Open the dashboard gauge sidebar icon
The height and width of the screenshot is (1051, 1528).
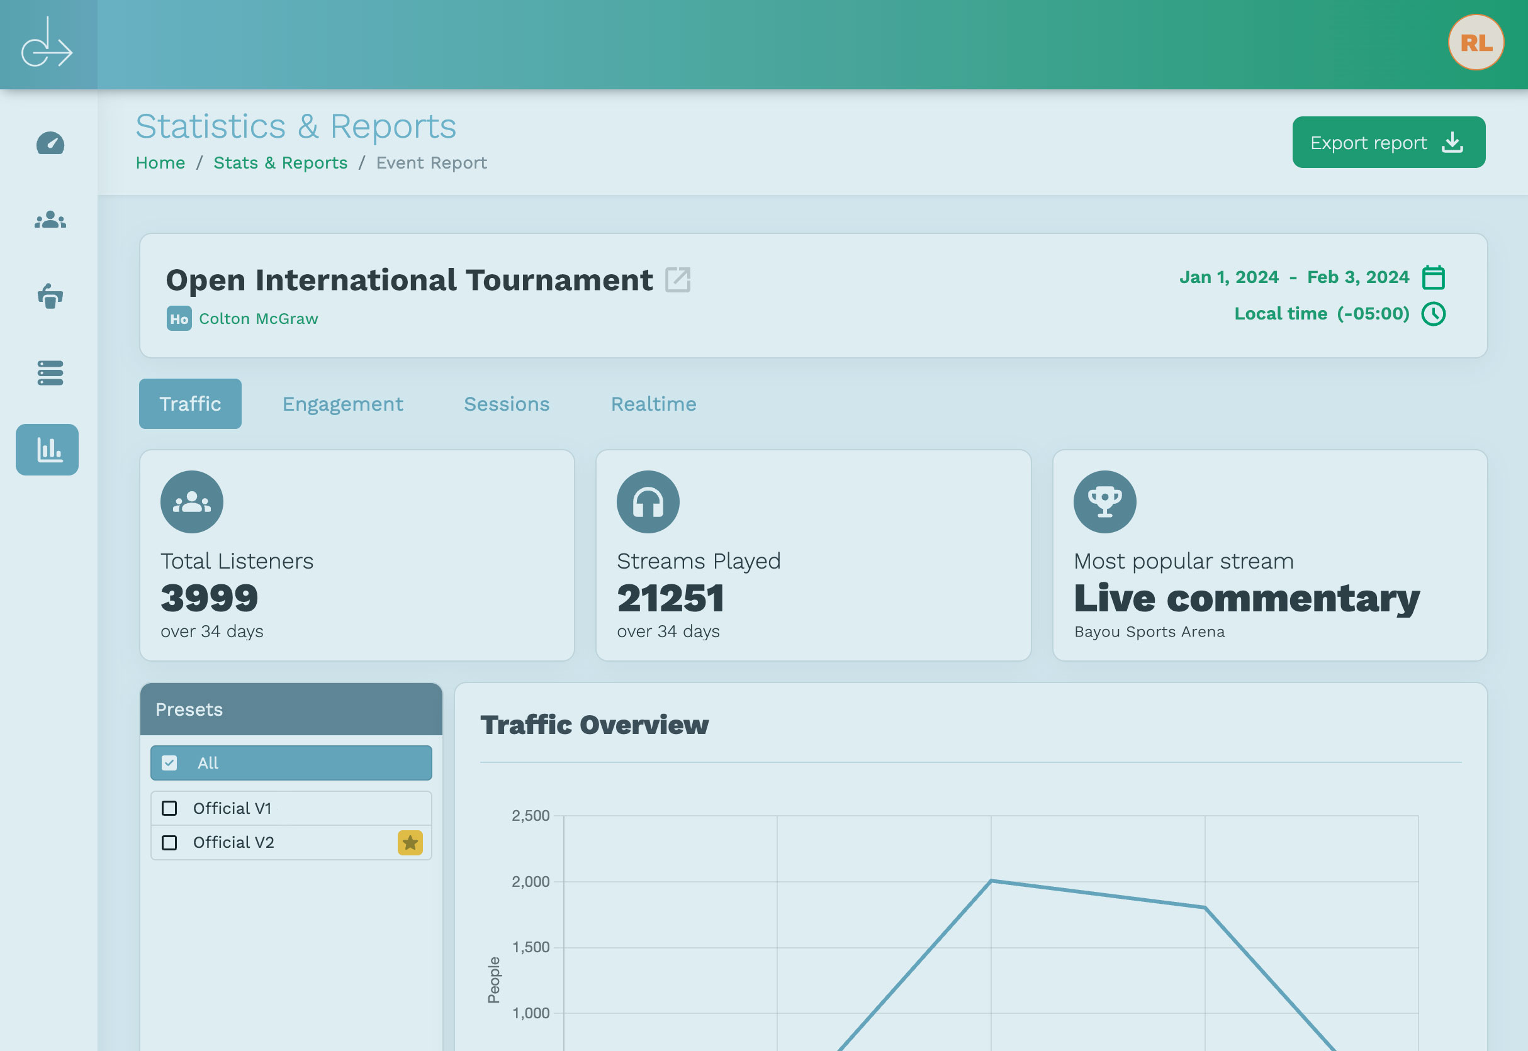tap(50, 143)
